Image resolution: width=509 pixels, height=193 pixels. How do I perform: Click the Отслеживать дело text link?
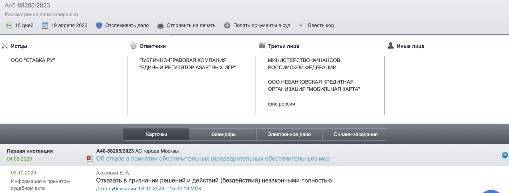click(127, 25)
